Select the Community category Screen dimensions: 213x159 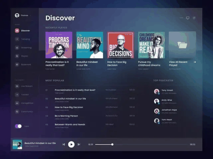pyautogui.click(x=17, y=112)
